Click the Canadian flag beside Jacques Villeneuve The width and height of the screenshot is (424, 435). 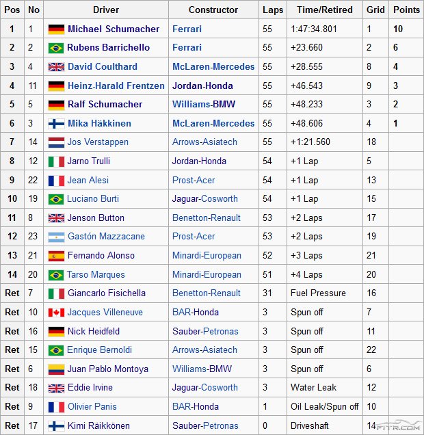pos(56,313)
